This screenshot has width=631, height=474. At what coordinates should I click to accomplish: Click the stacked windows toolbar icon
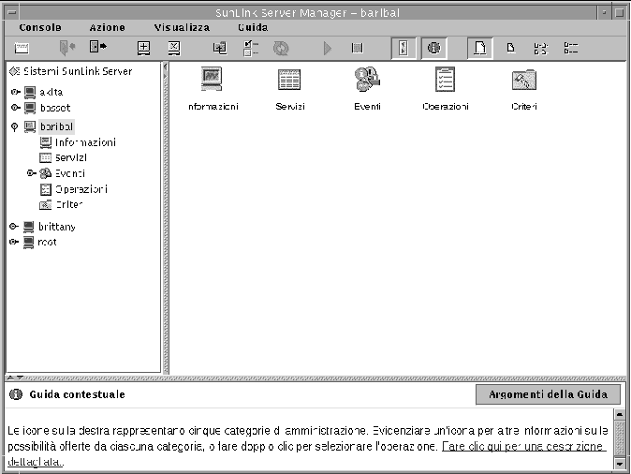click(220, 48)
